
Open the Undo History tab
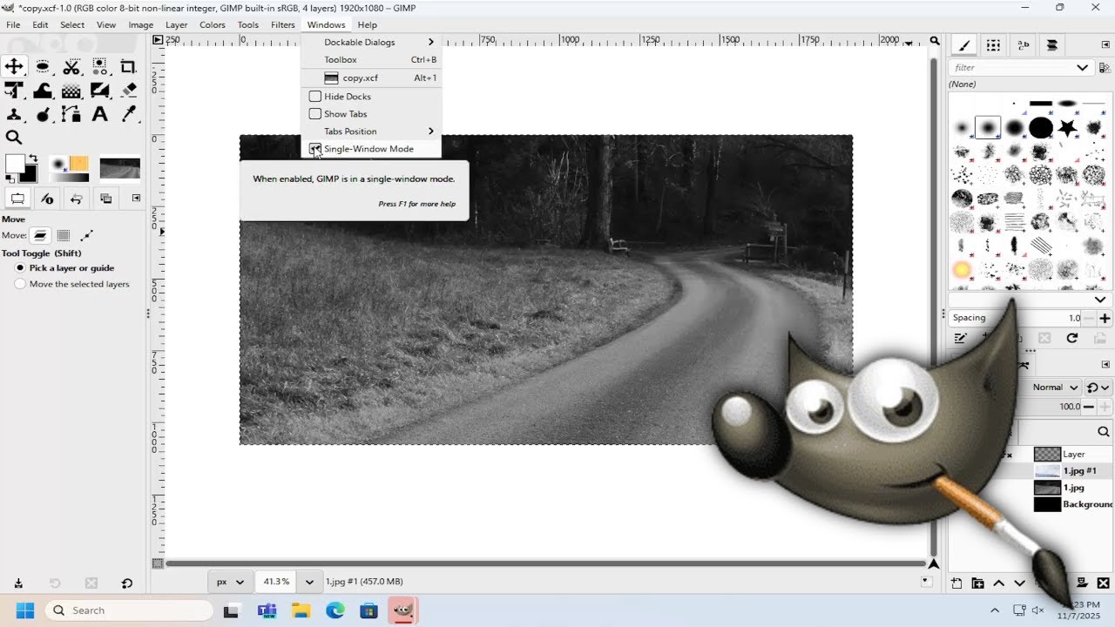pos(76,199)
